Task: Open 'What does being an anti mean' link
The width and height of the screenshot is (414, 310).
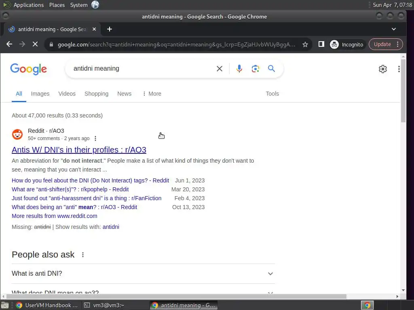Action: point(74,207)
